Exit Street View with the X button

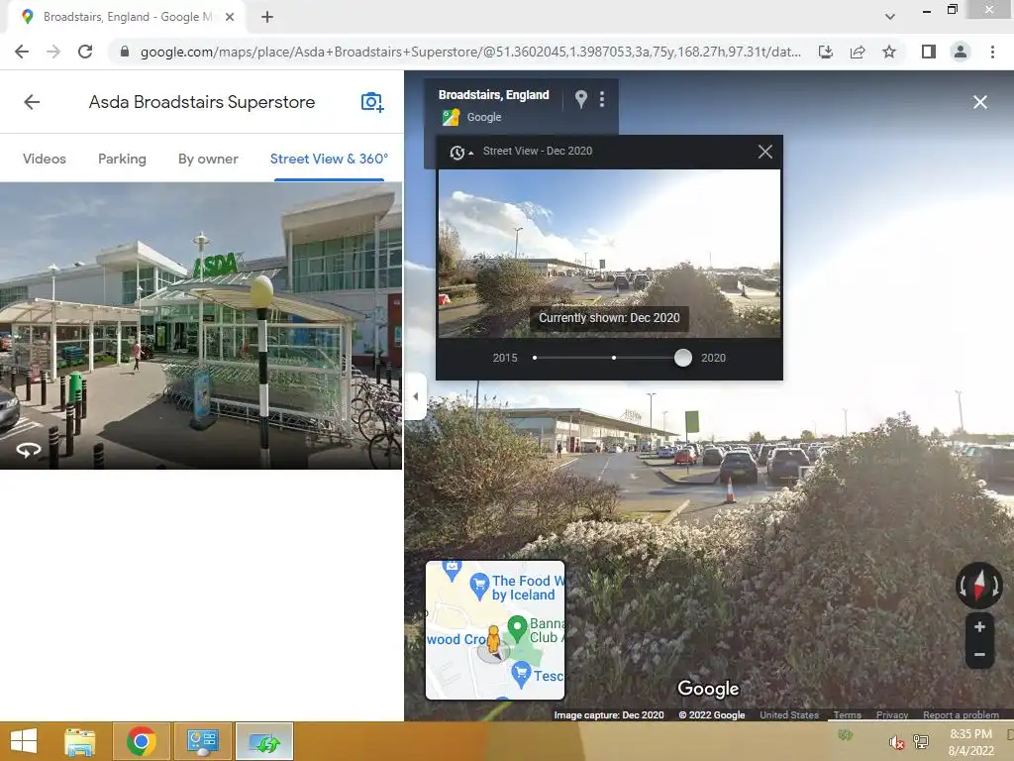[979, 102]
